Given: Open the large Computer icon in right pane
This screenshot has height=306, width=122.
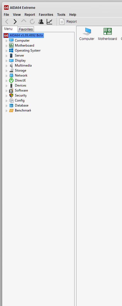Looking at the screenshot, I should (x=87, y=31).
